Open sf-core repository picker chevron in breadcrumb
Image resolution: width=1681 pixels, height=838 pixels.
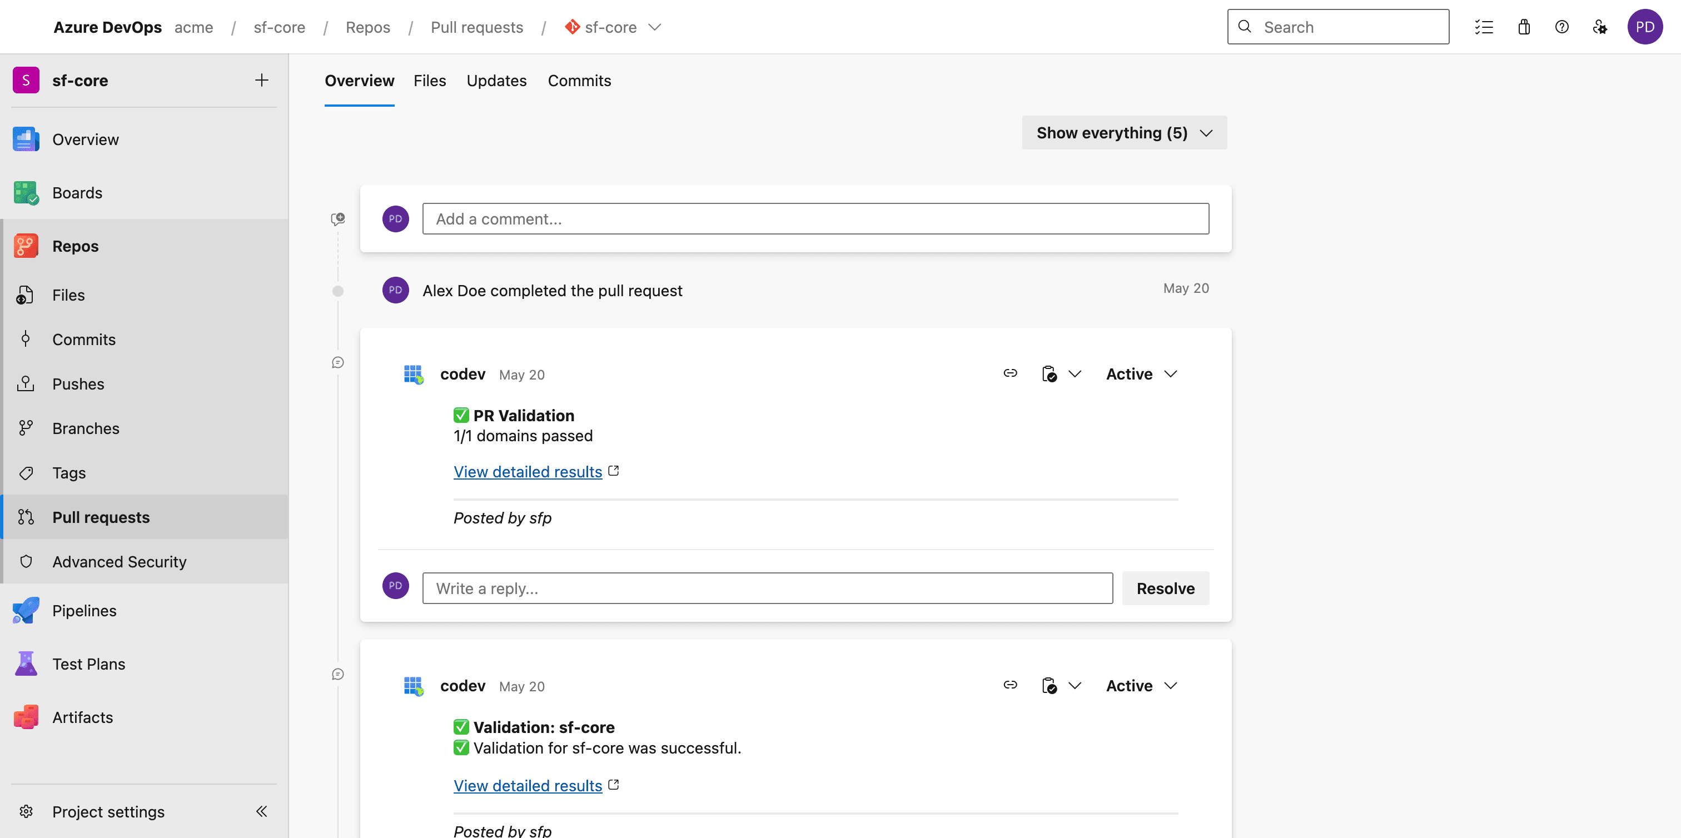(x=654, y=27)
